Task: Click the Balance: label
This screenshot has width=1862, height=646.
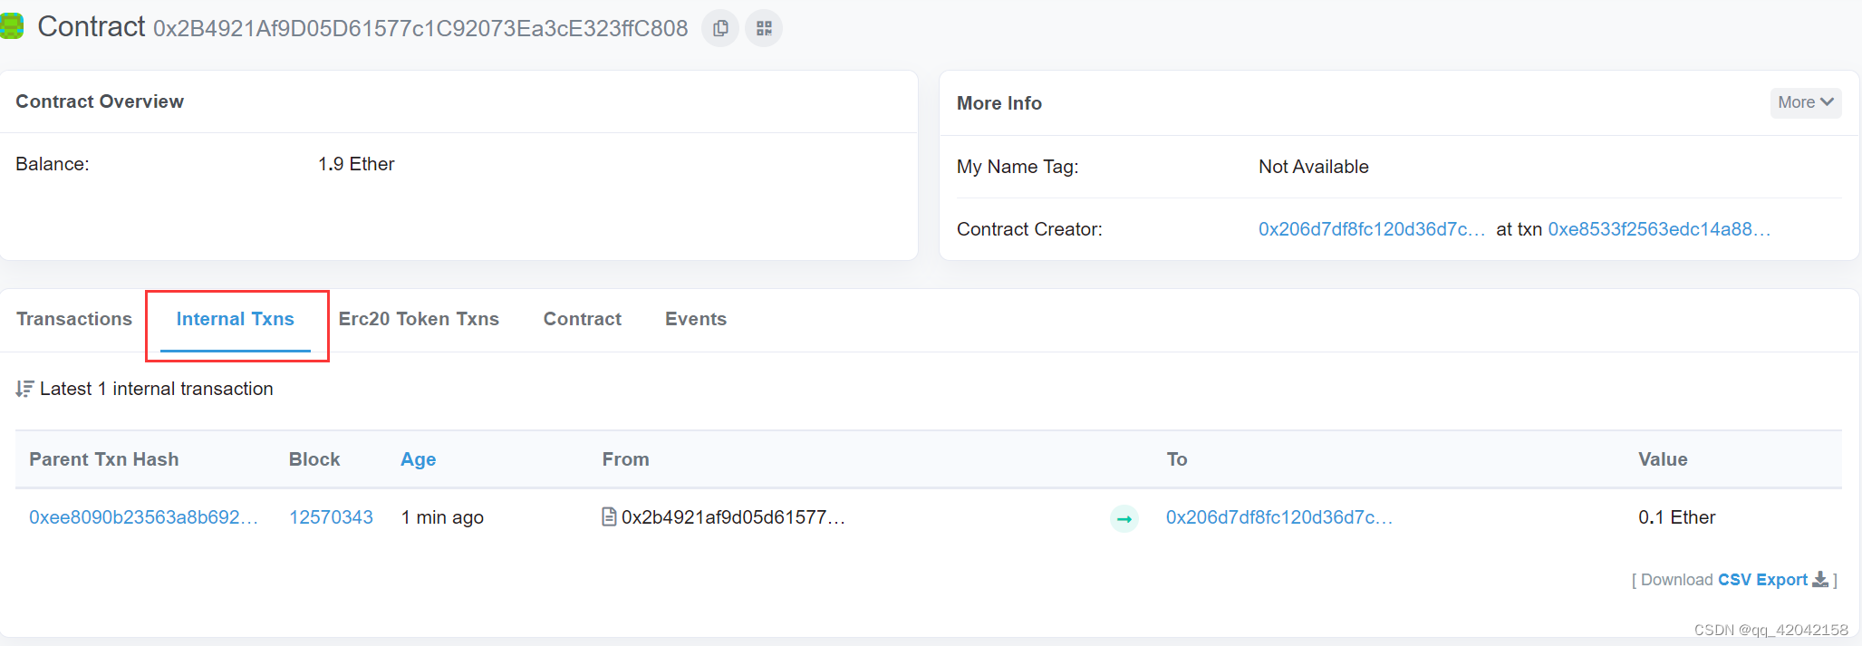Action: tap(53, 164)
